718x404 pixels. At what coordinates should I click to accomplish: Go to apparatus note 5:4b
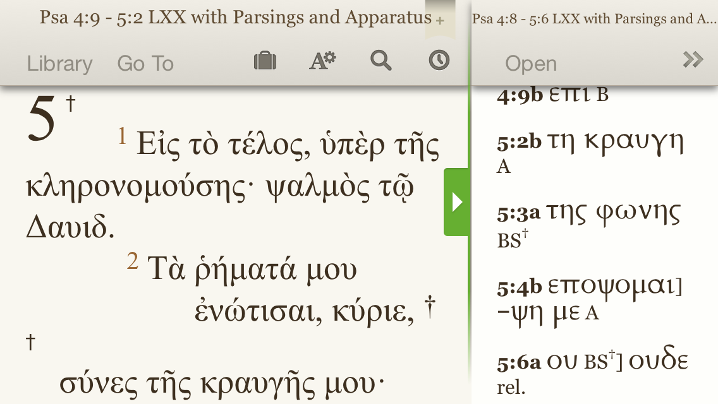[520, 288]
